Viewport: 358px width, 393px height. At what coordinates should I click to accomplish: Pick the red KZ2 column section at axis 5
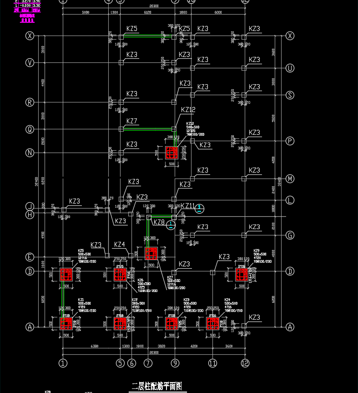[120, 324]
